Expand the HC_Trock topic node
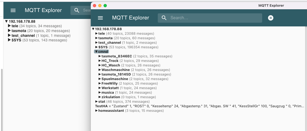 (x=100, y=61)
